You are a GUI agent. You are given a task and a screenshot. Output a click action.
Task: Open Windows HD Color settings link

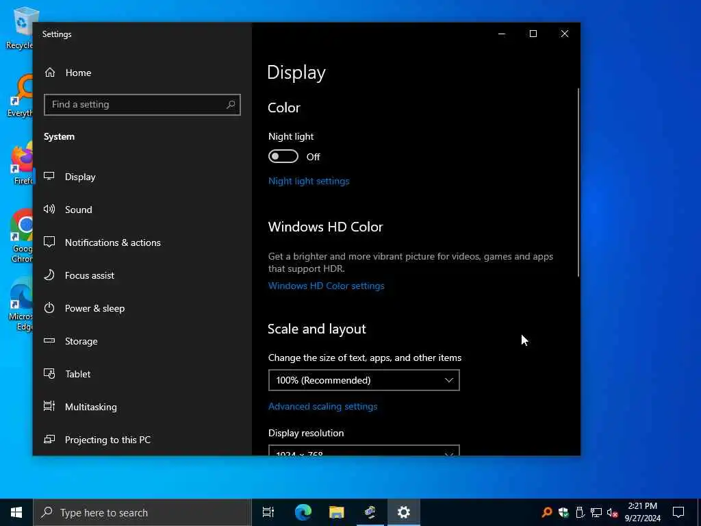click(x=327, y=286)
